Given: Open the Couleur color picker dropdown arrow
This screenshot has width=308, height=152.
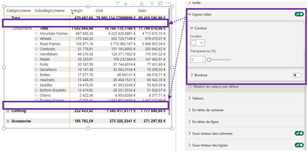Looking at the screenshot, I should coord(201,43).
